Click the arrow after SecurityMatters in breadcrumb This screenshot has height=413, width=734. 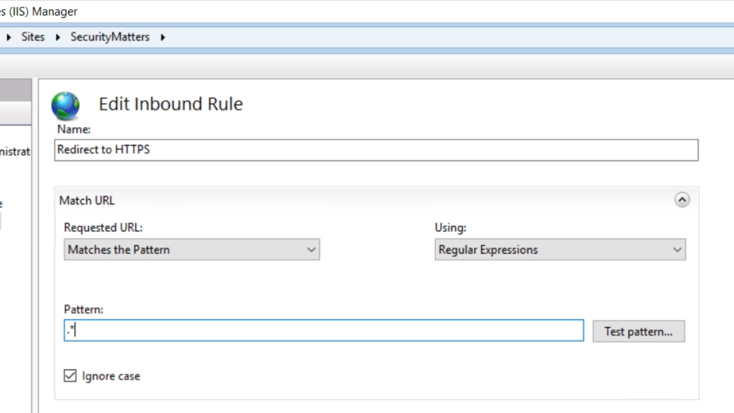point(163,37)
